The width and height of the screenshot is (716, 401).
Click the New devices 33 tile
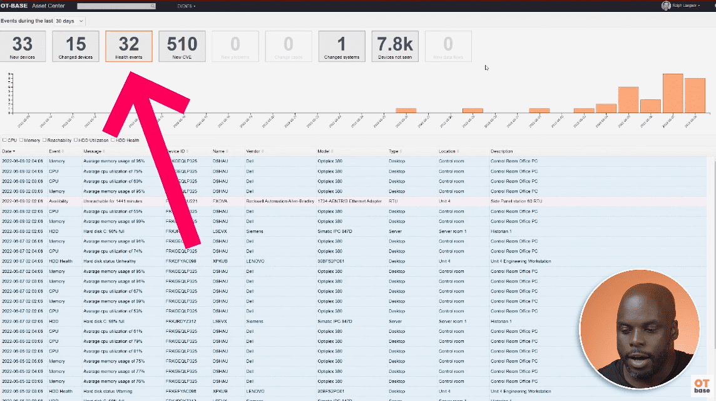click(23, 46)
